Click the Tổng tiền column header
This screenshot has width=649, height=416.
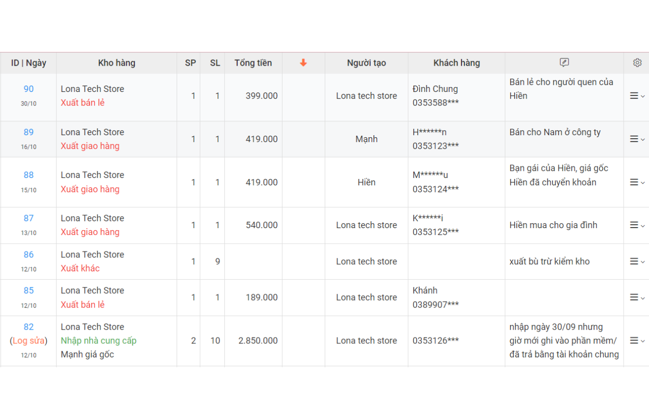click(x=253, y=63)
